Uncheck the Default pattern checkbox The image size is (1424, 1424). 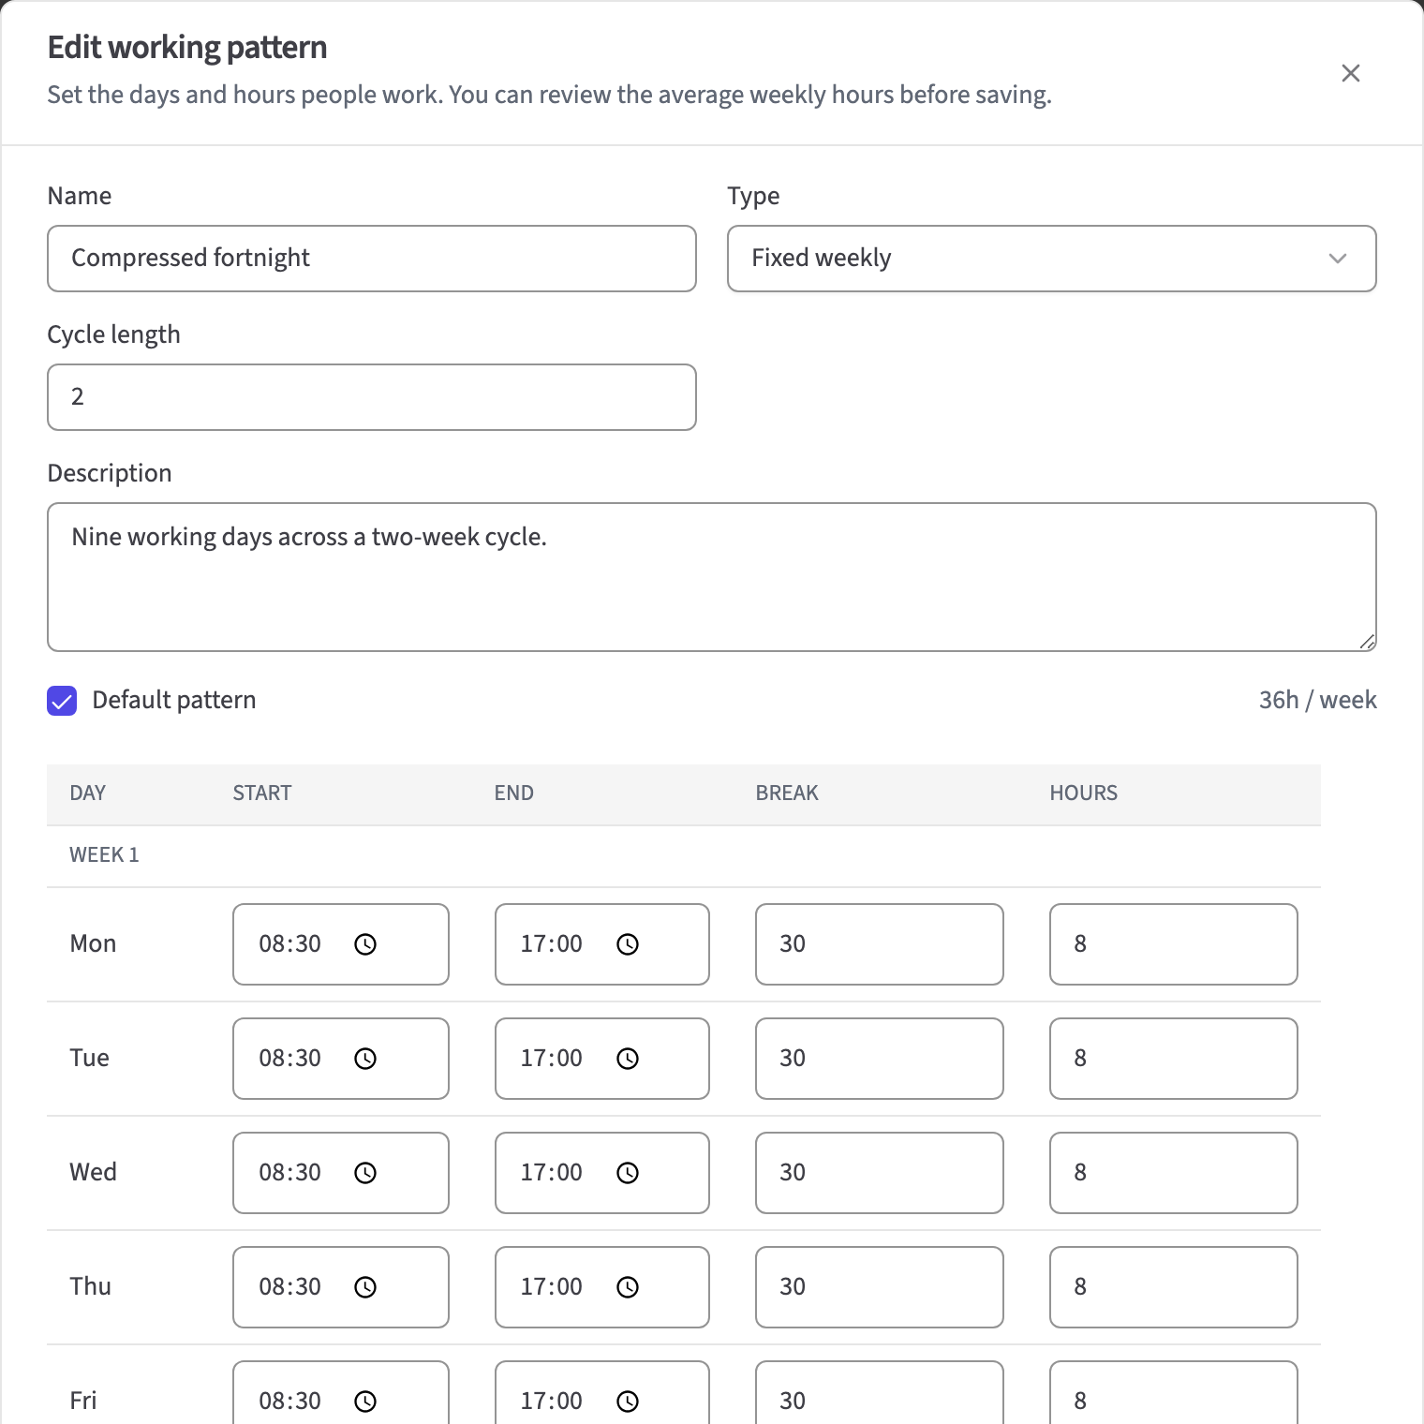(62, 701)
